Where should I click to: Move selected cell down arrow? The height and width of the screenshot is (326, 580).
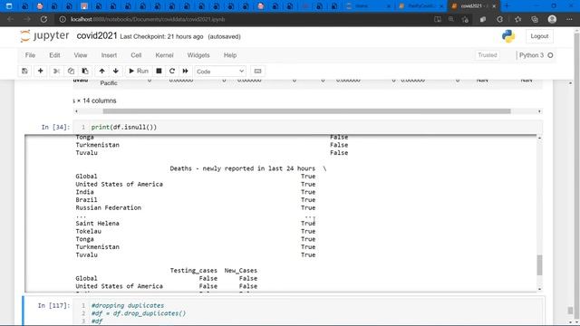(x=116, y=71)
